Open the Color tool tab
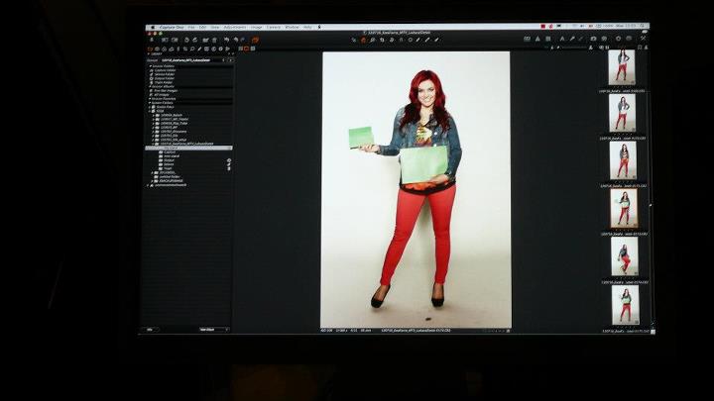714x401 pixels. tap(164, 49)
